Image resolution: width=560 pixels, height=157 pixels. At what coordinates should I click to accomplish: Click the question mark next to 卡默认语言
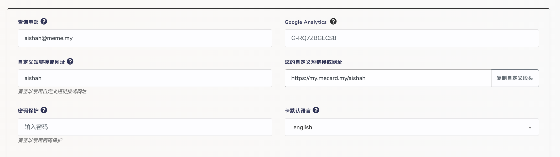pyautogui.click(x=316, y=110)
